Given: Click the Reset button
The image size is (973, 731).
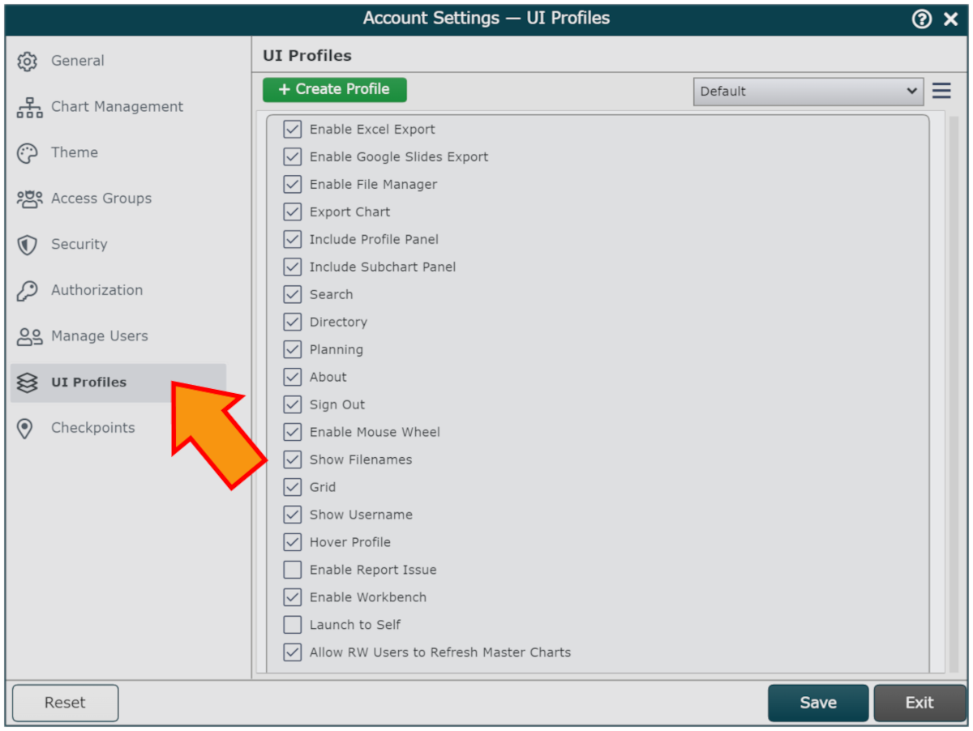Looking at the screenshot, I should (65, 703).
